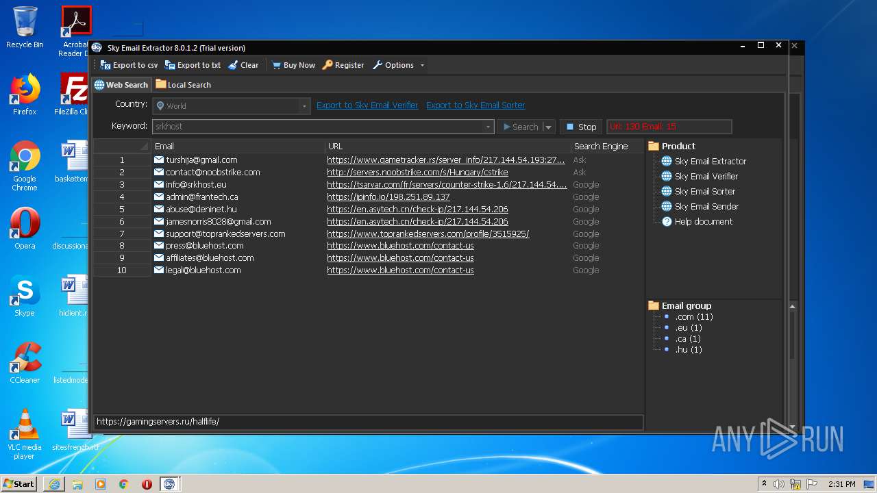Screen dimensions: 877x493
Task: Filter by the .eu (1) group
Action: (x=689, y=327)
